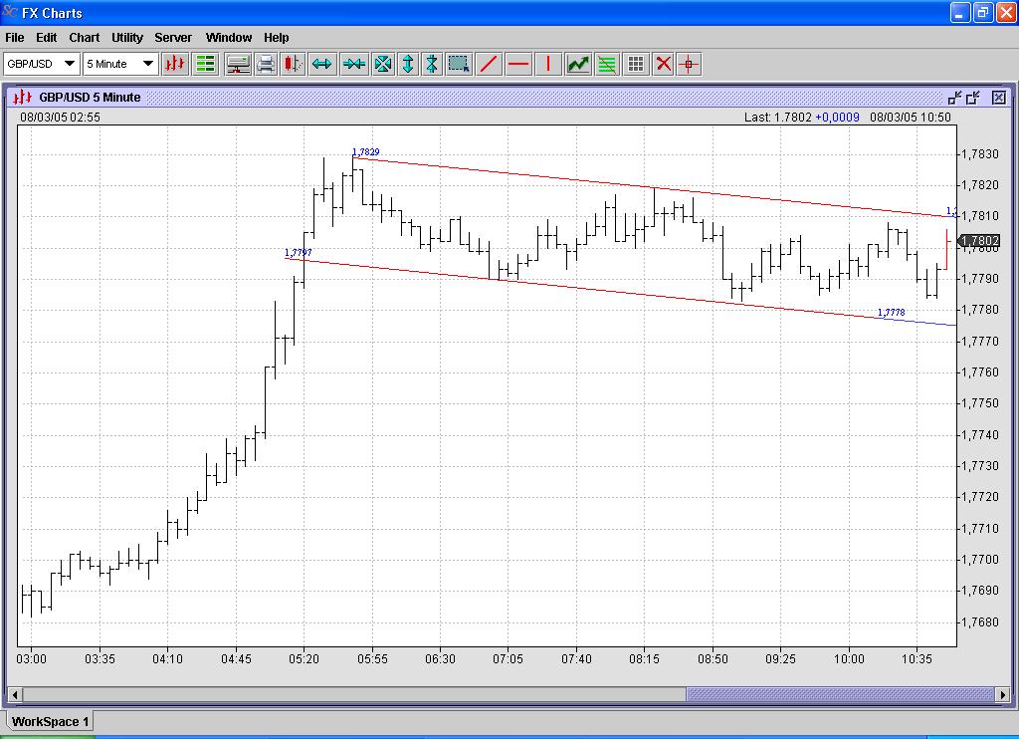Close the GBP/USD 5 Minute chart panel
Viewport: 1019px width, 739px height.
999,97
